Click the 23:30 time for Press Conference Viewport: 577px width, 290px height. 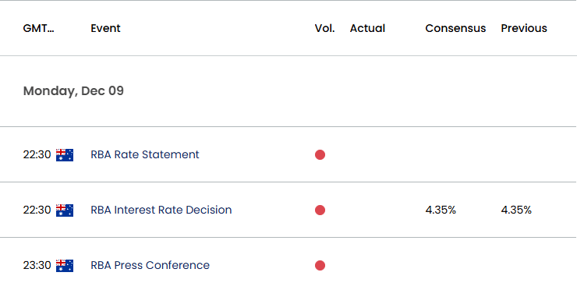37,265
